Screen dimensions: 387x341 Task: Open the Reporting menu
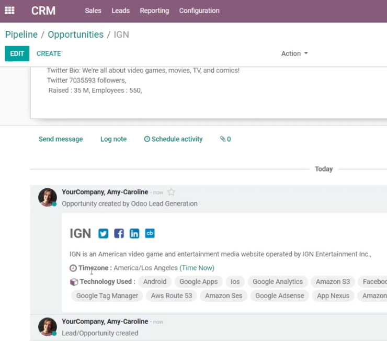click(154, 10)
